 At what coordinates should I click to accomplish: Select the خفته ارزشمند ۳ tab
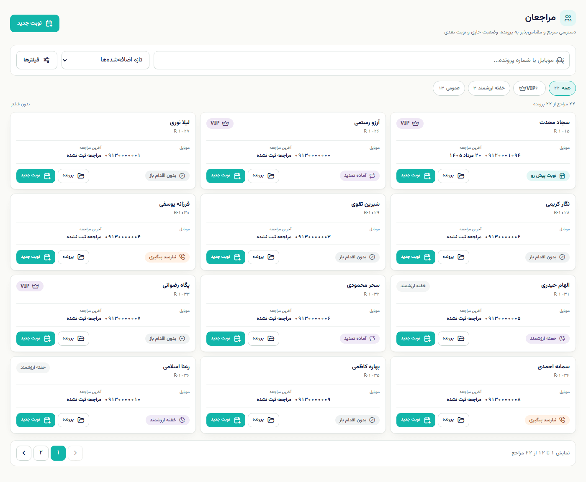pos(489,88)
